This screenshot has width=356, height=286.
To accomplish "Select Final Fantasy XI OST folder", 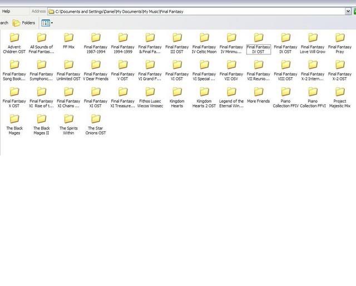I will point(96,97).
